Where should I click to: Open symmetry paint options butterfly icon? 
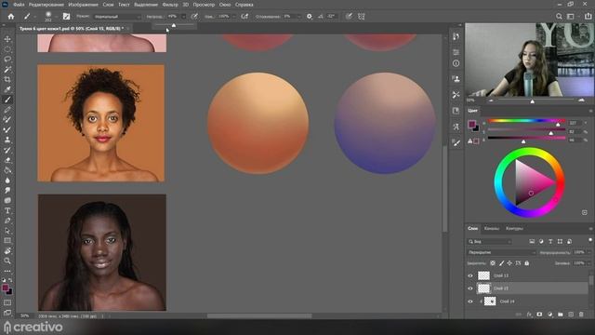pos(362,17)
